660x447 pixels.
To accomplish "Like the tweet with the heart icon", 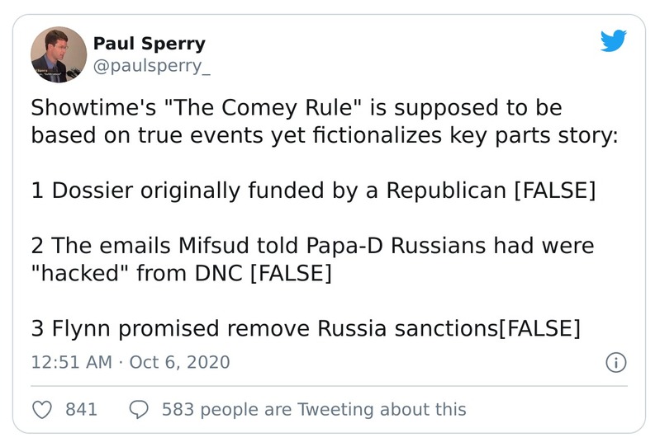I will tap(43, 409).
